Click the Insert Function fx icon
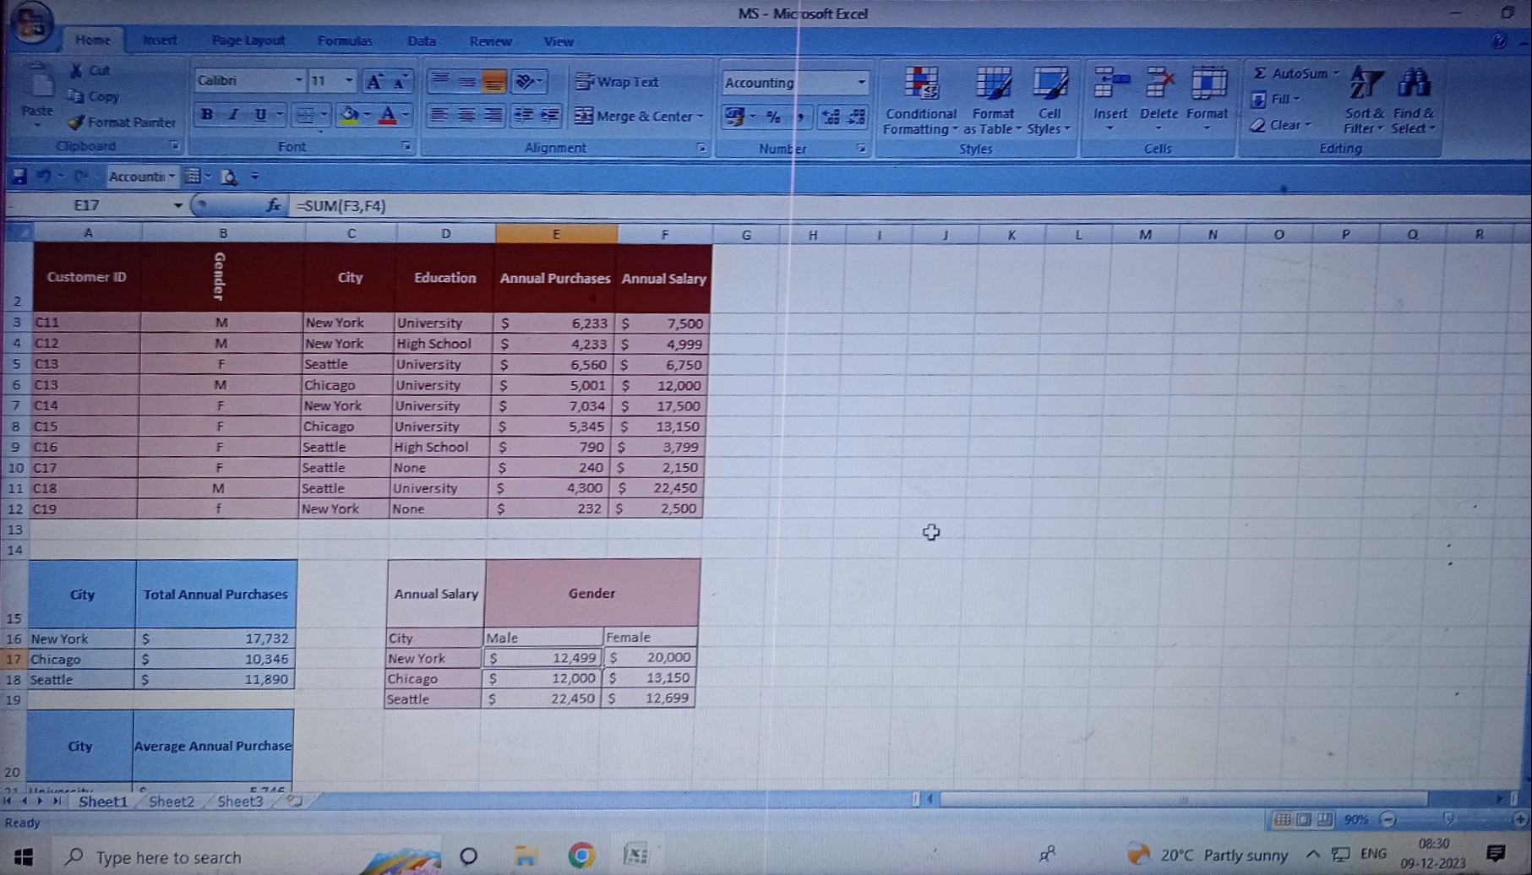 click(273, 205)
